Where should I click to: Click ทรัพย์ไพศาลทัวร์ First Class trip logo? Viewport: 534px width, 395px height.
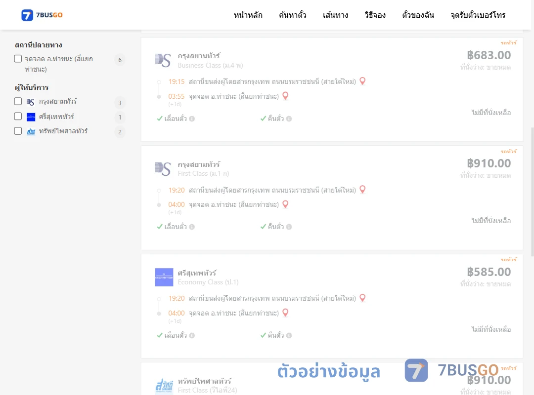pos(164,386)
